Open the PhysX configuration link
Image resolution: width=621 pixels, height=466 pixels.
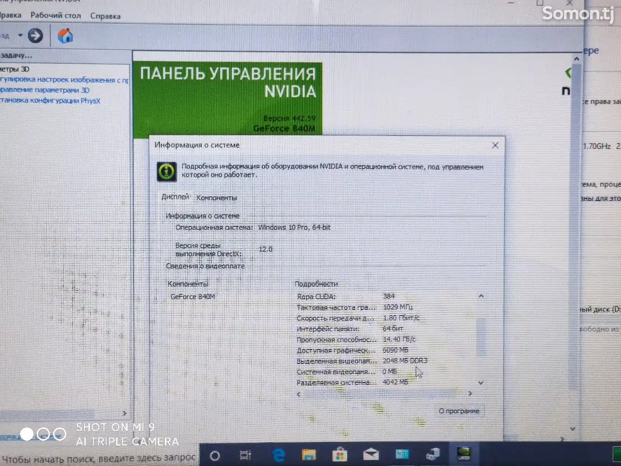[x=50, y=101]
